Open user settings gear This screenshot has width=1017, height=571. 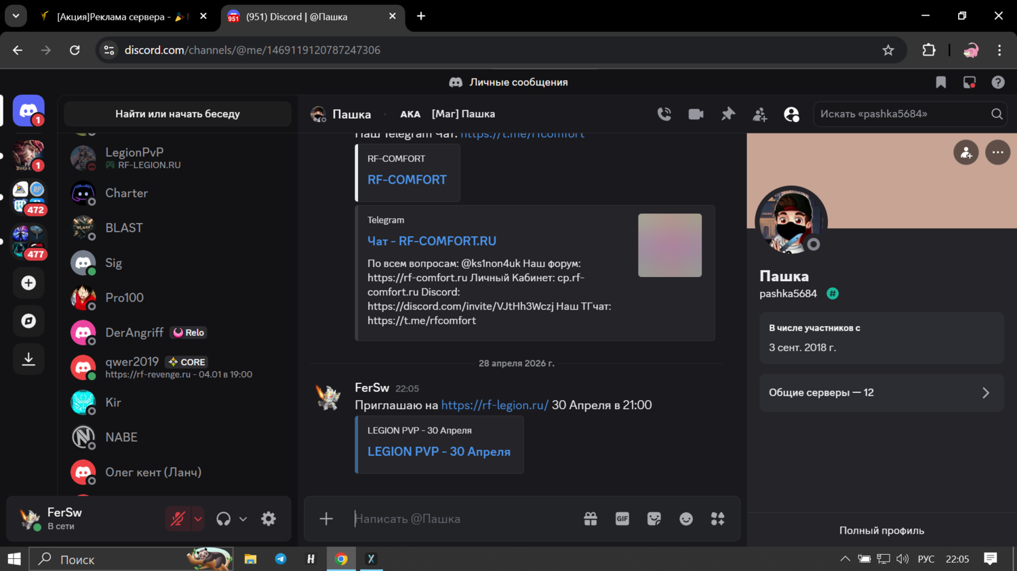[x=268, y=519]
